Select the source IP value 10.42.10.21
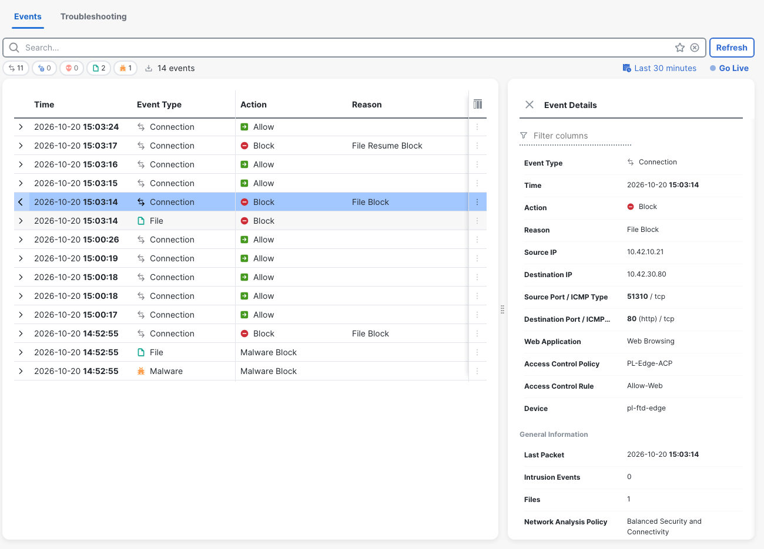This screenshot has height=549, width=764. (645, 252)
